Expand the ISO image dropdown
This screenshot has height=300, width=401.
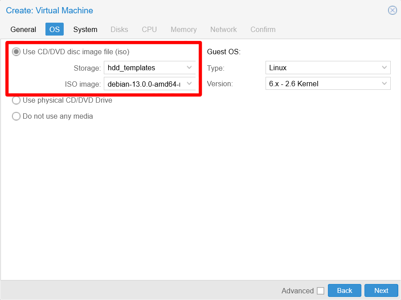coord(188,84)
